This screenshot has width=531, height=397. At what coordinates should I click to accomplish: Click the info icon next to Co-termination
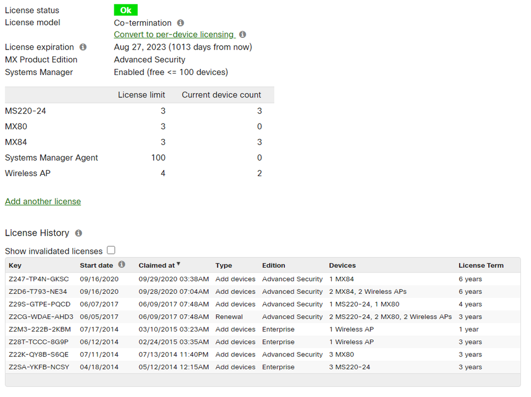181,23
